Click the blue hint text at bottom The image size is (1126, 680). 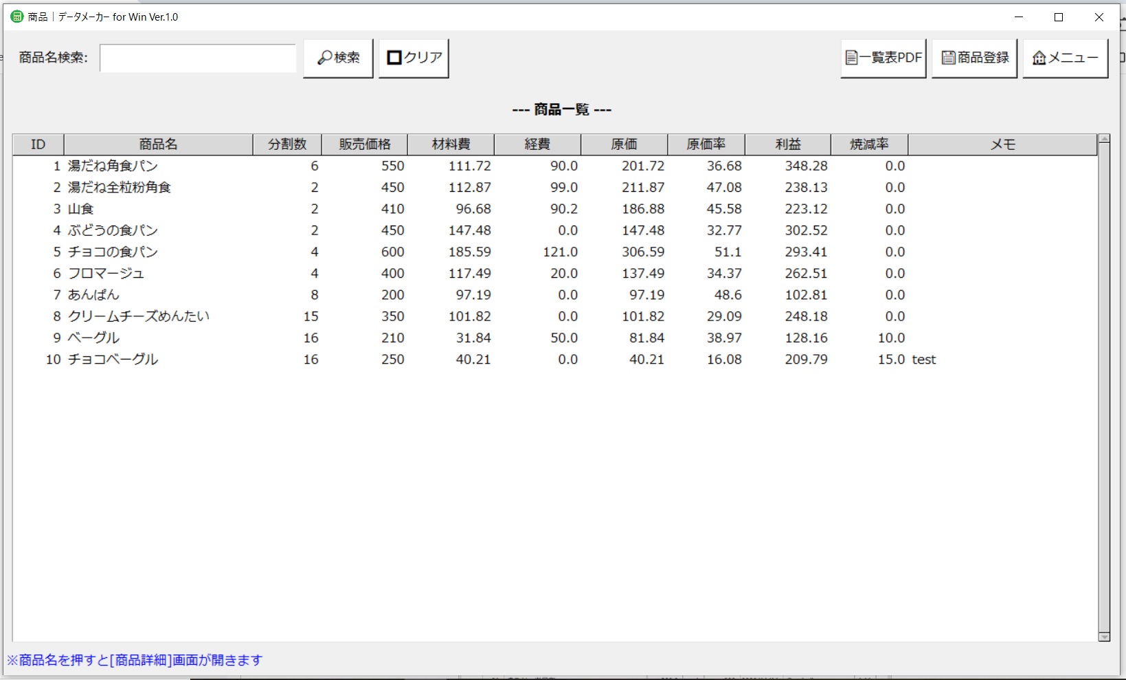point(135,660)
